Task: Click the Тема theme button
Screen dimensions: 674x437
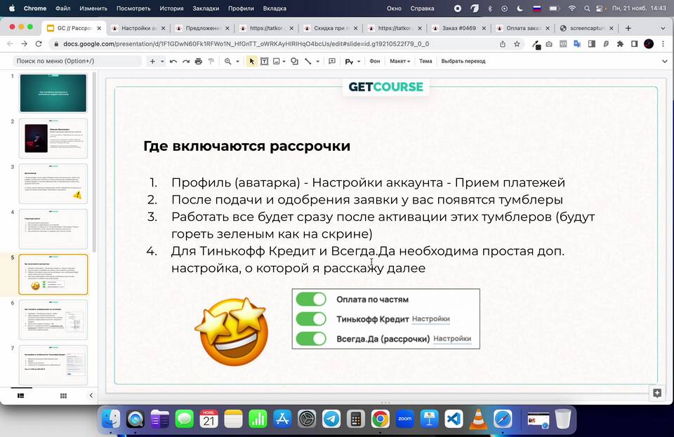Action: [x=425, y=62]
